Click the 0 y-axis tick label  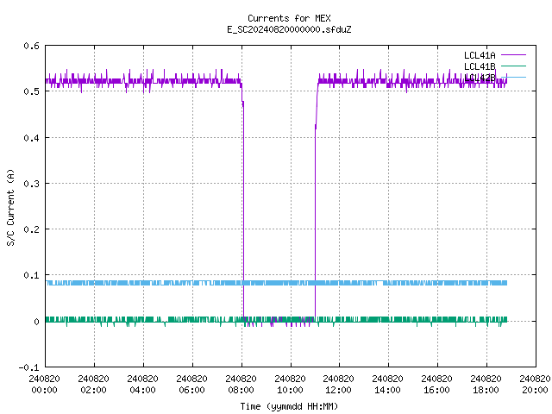click(x=36, y=322)
